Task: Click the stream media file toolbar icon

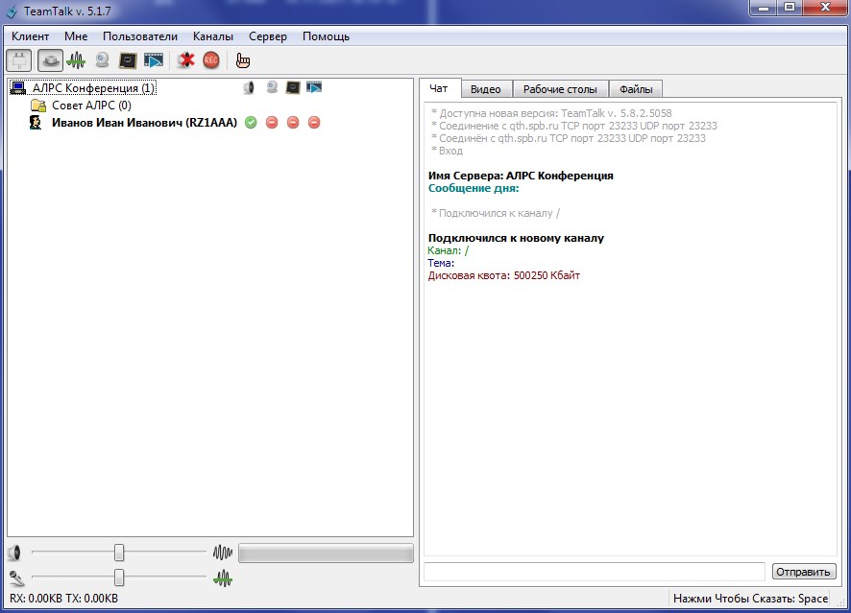Action: [x=153, y=60]
